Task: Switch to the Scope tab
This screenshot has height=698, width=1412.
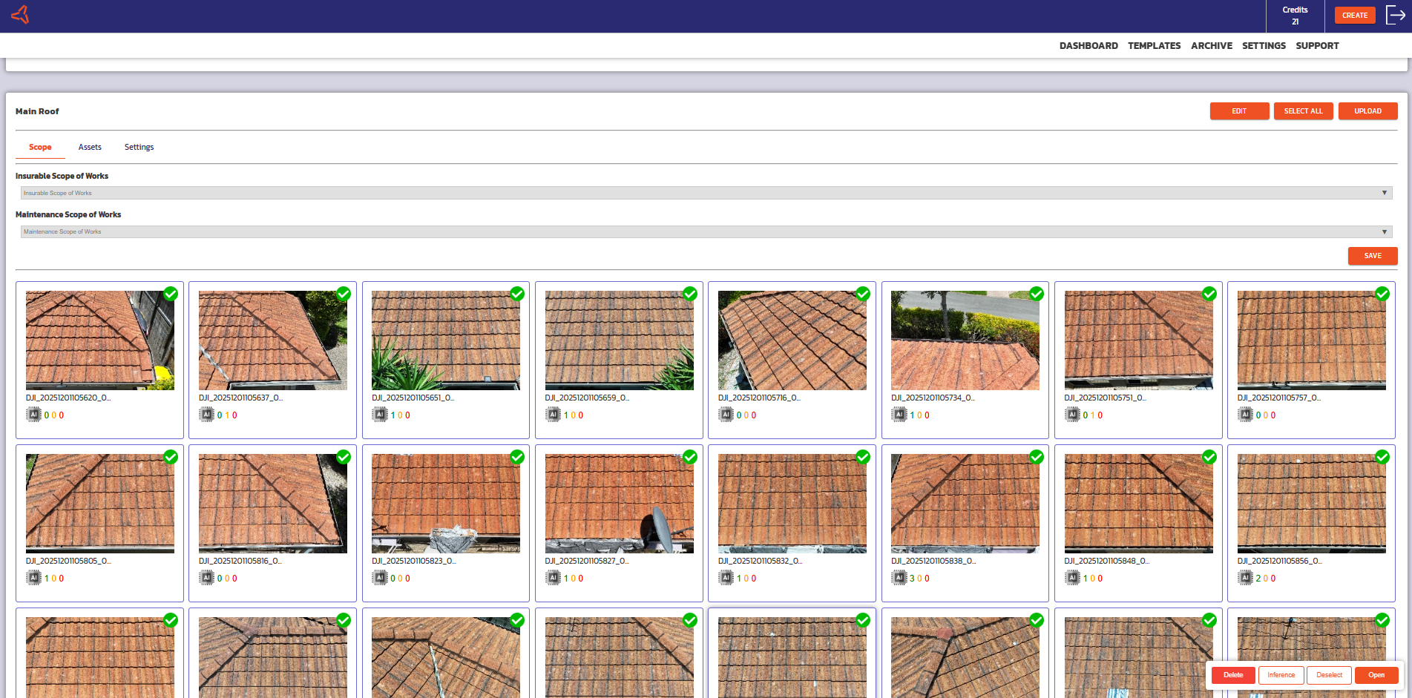Action: click(40, 147)
